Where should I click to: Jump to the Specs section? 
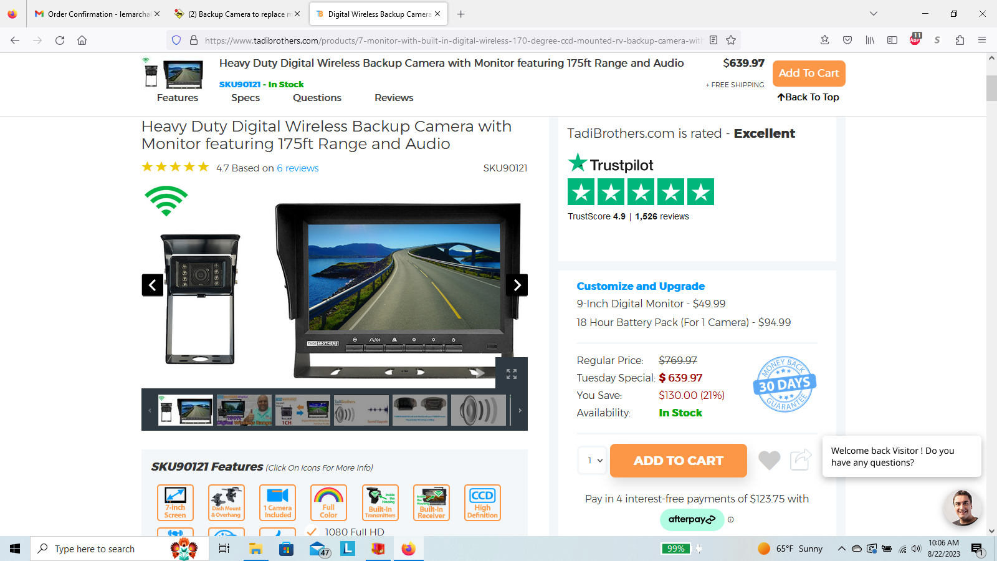[x=246, y=98]
